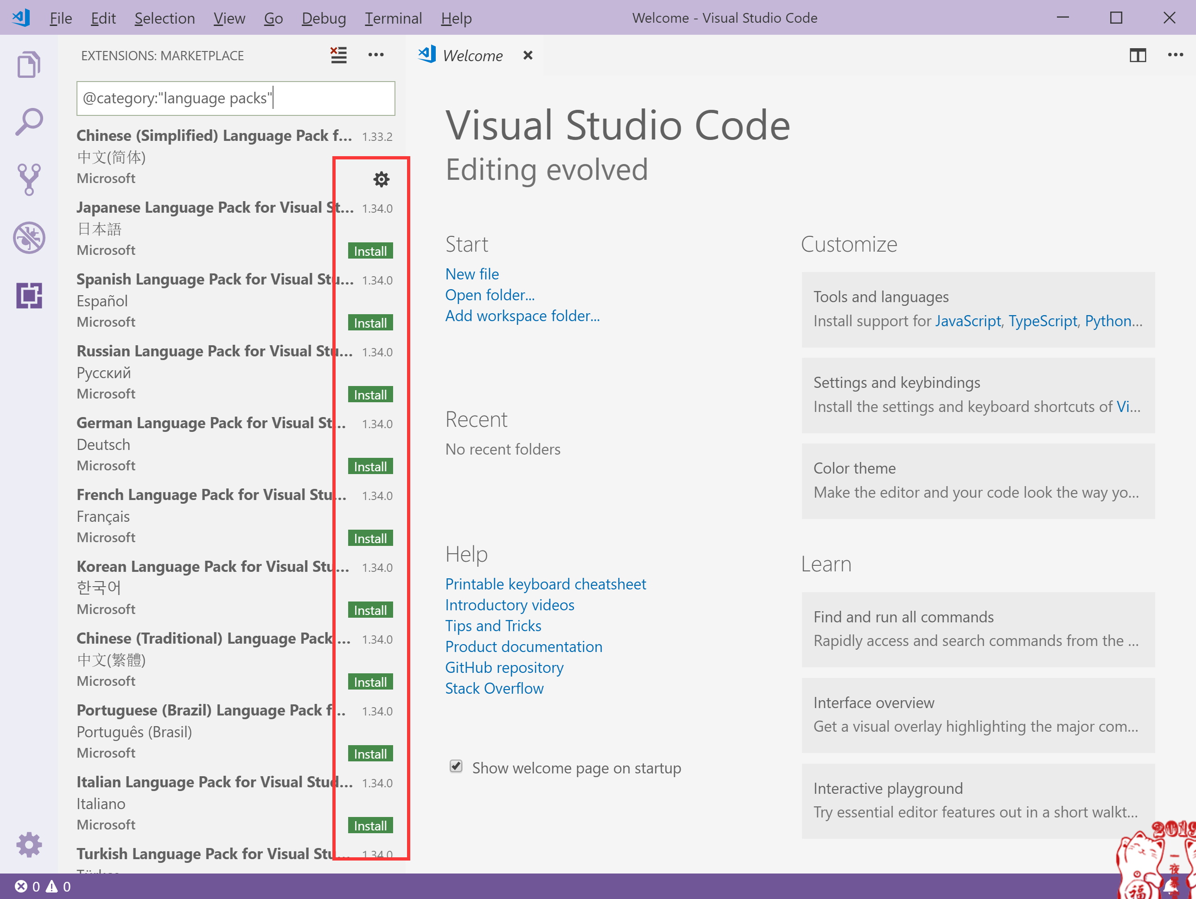Clear extensions search results icon
The width and height of the screenshot is (1196, 899).
click(338, 55)
